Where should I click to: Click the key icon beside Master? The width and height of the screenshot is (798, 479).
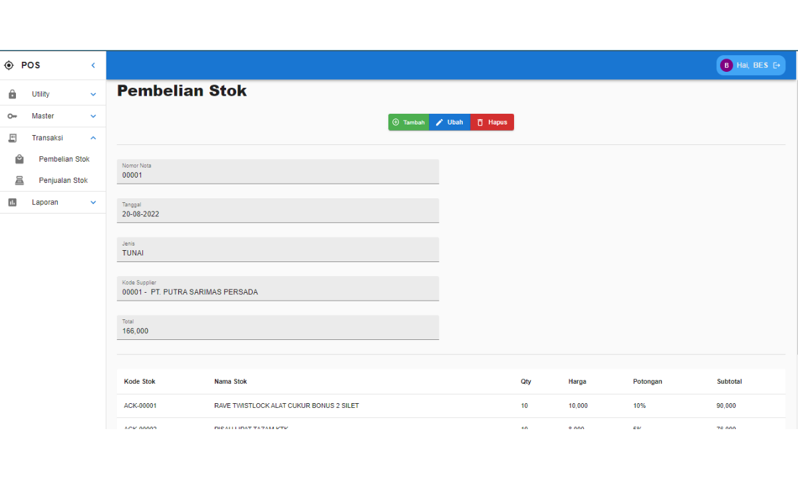pos(12,116)
